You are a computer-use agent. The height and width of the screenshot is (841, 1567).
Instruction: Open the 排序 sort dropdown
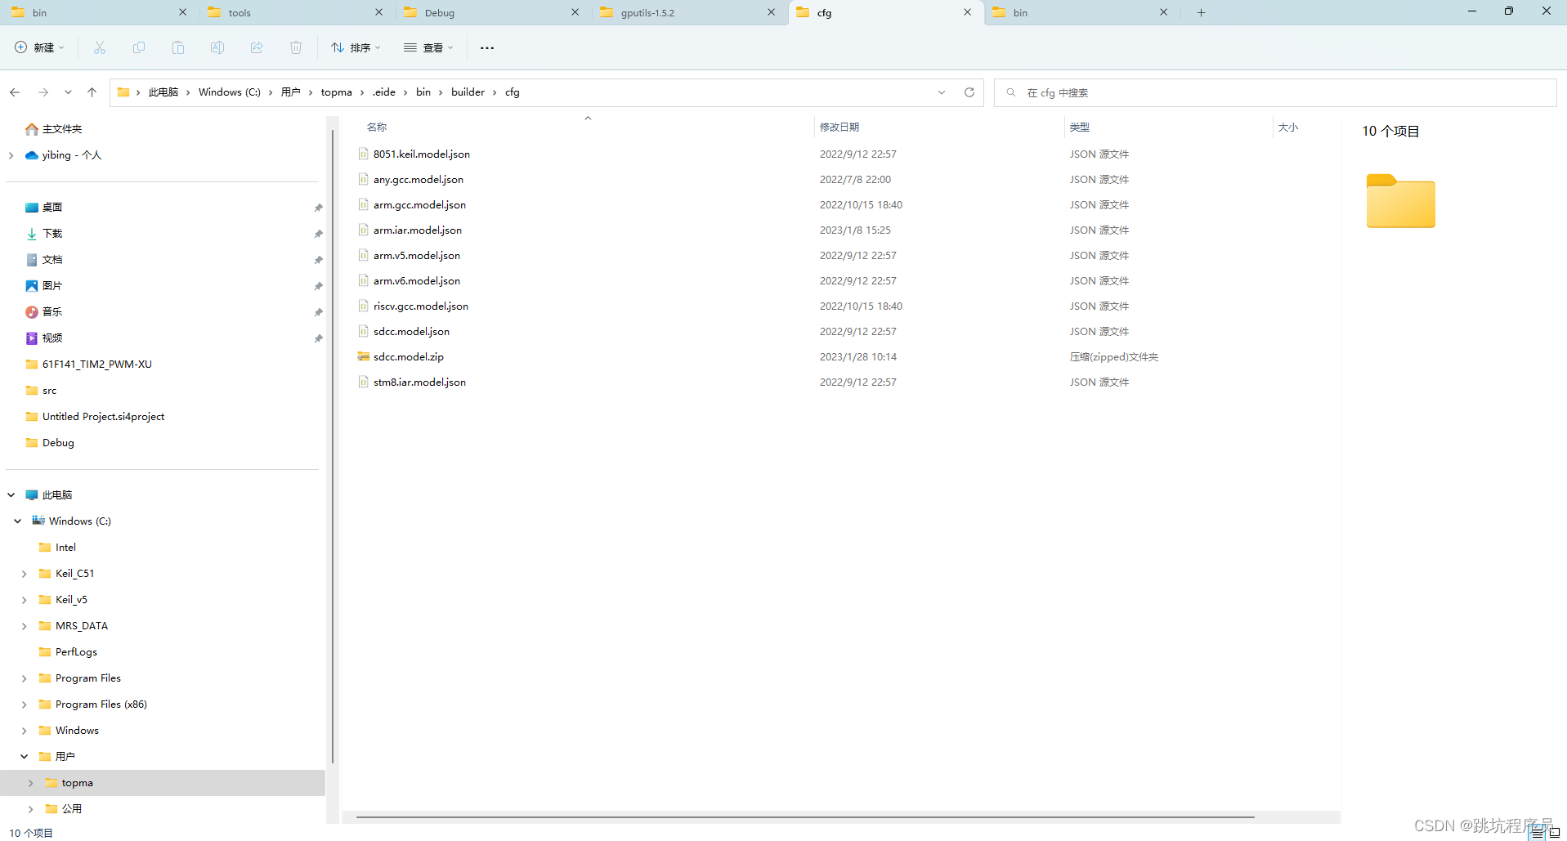click(356, 47)
